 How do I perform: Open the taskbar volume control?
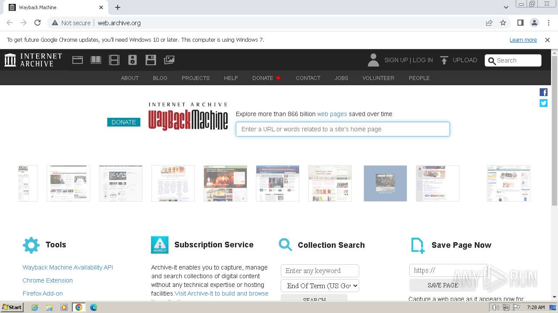[x=496, y=307]
